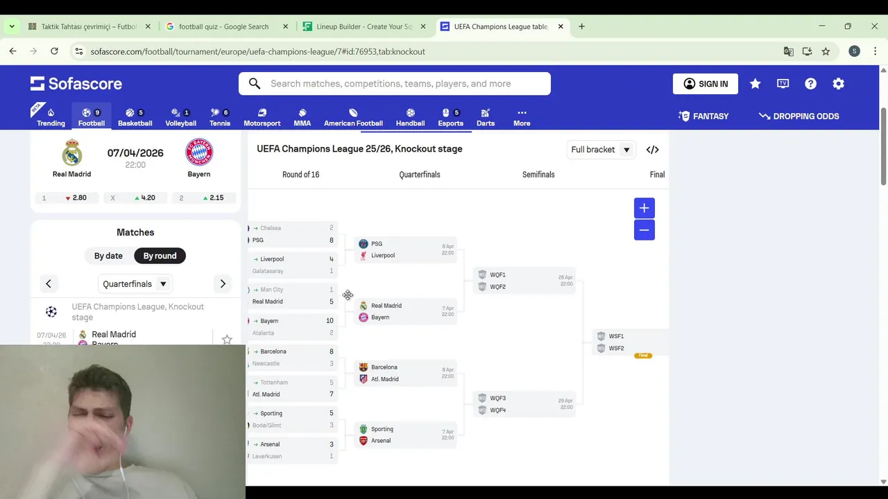Select the American Football tab

353,117
